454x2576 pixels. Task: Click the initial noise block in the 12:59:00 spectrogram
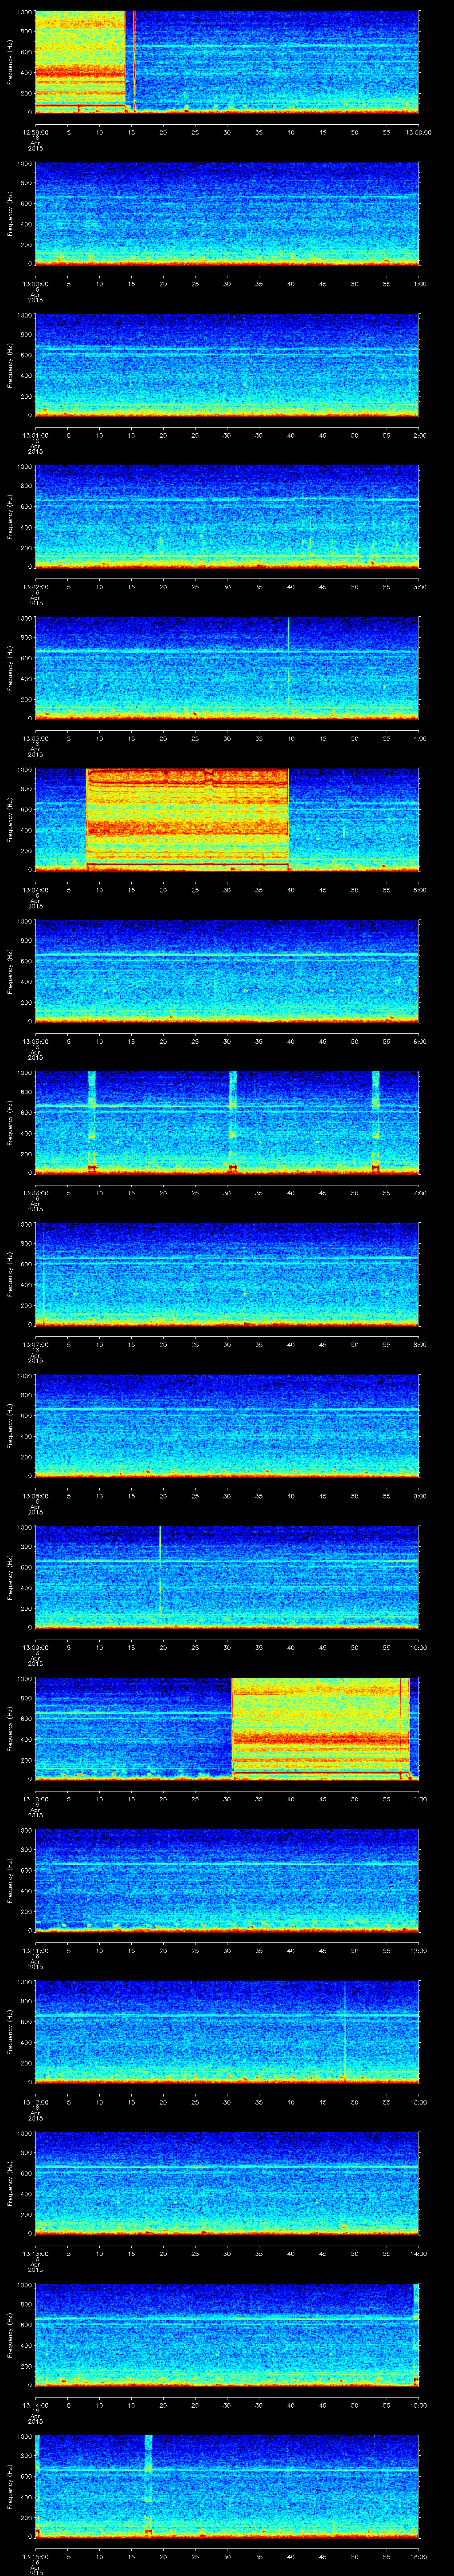tap(80, 60)
